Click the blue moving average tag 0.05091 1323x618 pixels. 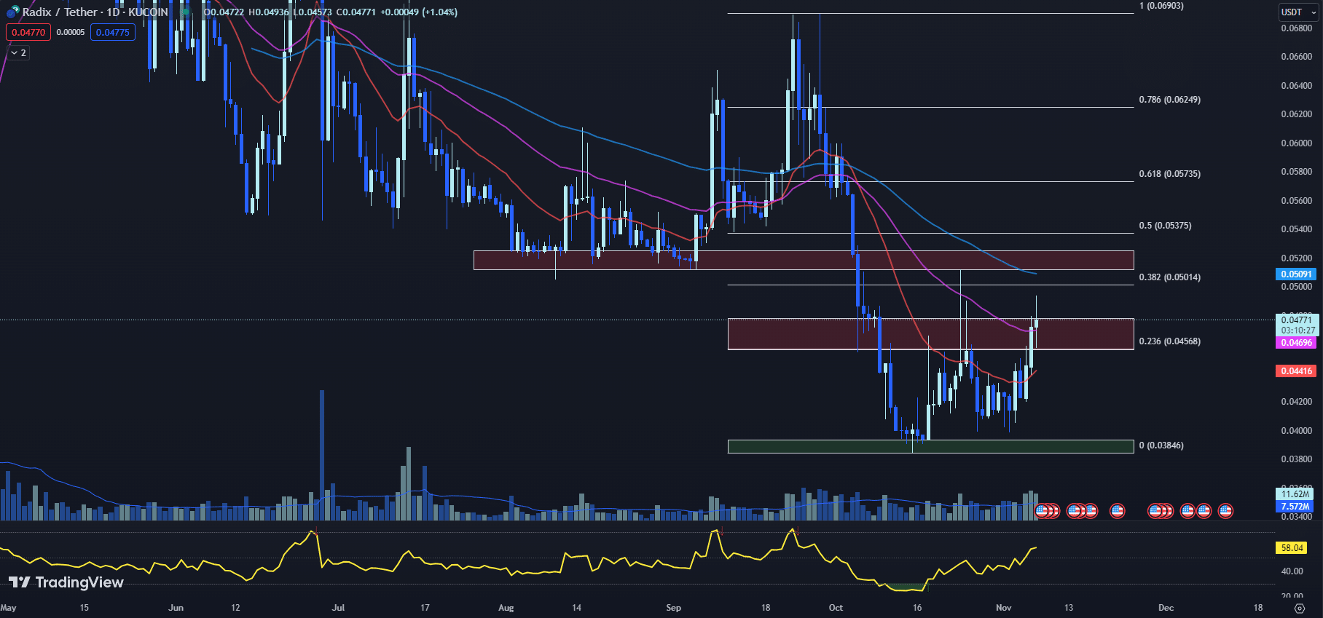1297,274
